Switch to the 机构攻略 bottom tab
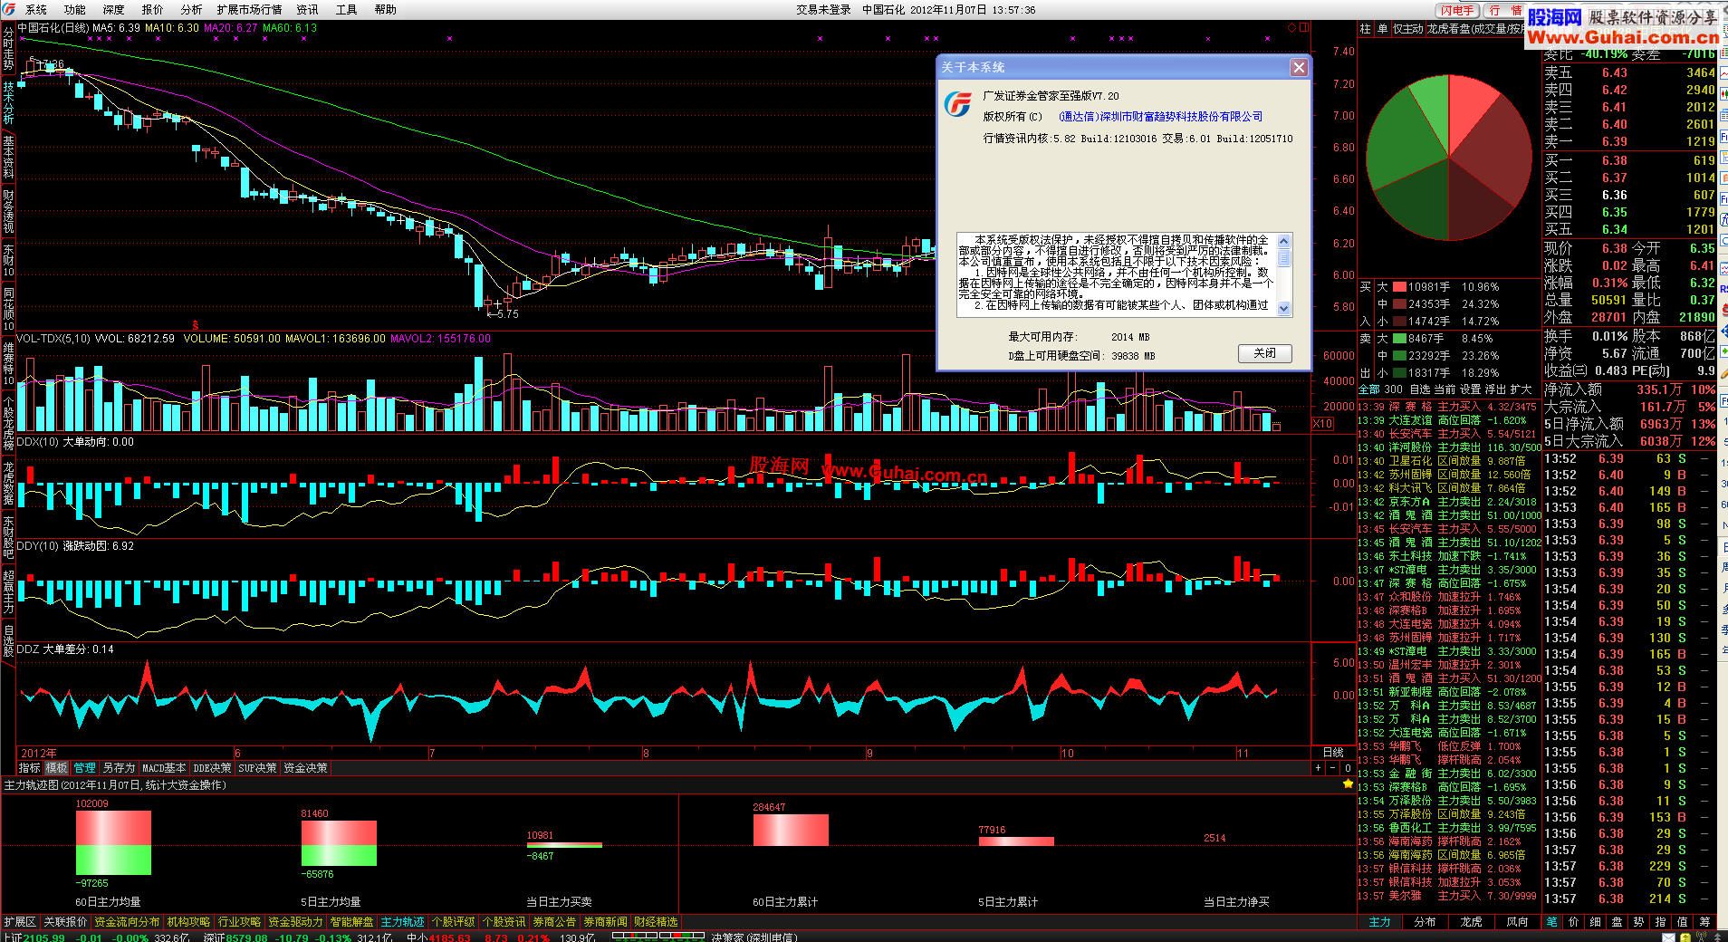This screenshot has height=942, width=1728. click(x=188, y=922)
